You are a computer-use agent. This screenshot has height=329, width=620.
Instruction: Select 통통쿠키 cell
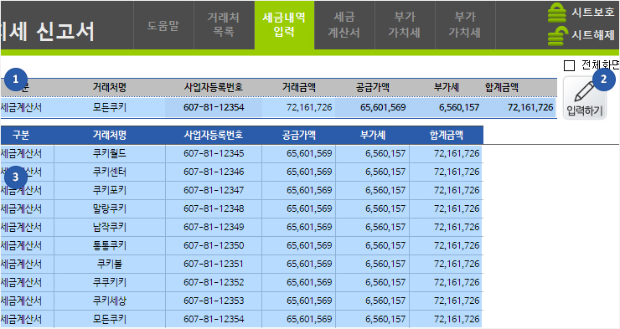tap(110, 245)
